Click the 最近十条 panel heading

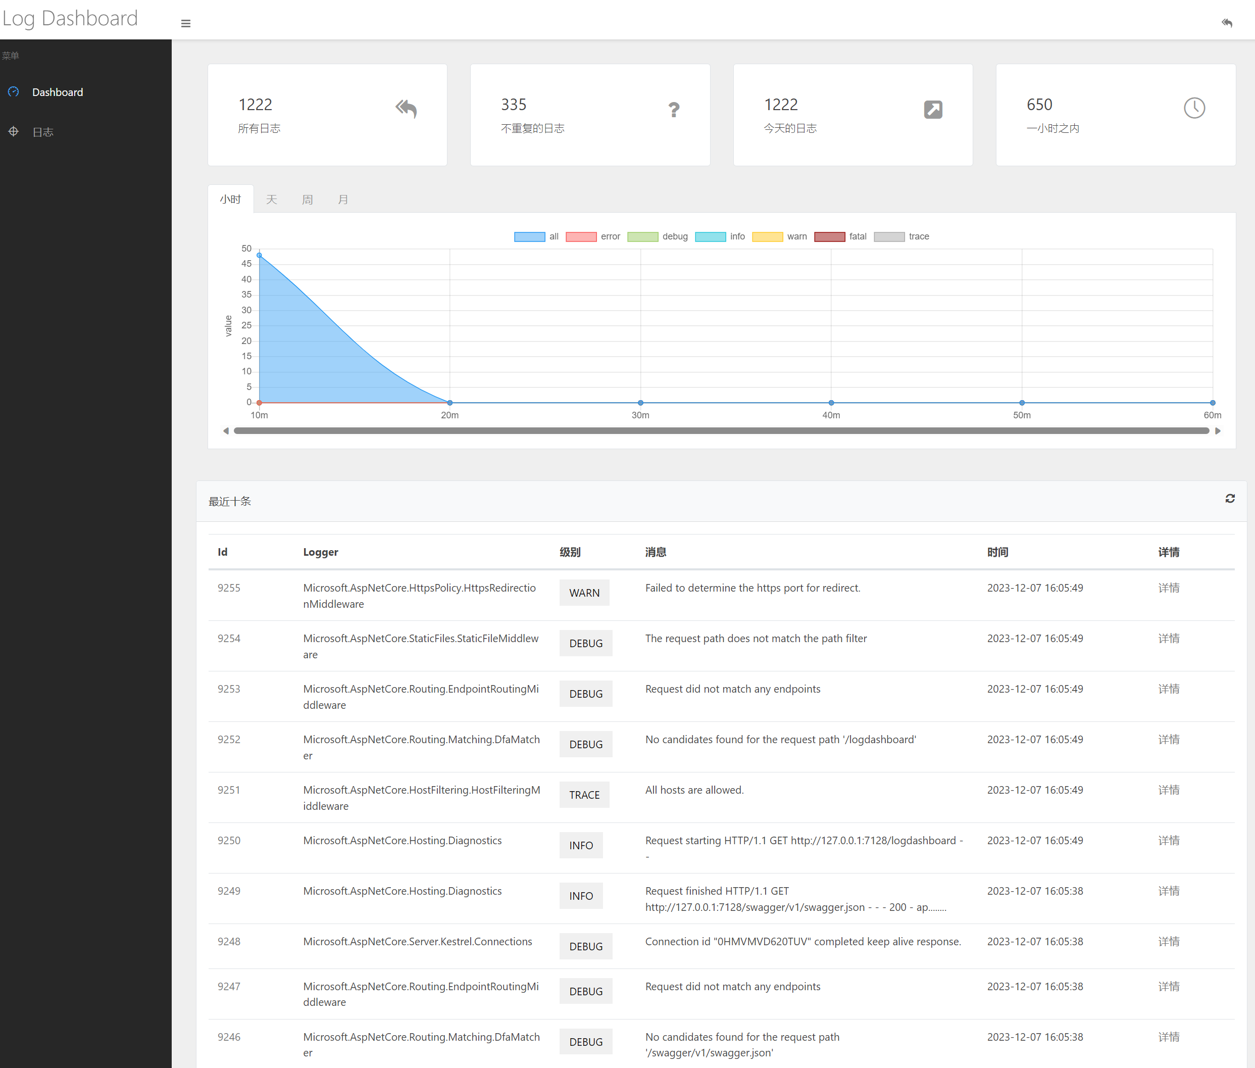point(230,501)
